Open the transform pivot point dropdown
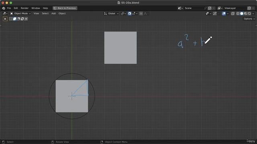The image size is (257, 144). tap(123, 14)
